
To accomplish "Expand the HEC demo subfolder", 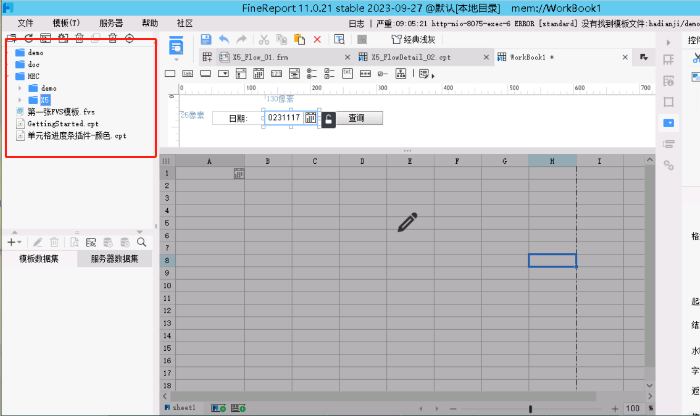I will (20, 88).
